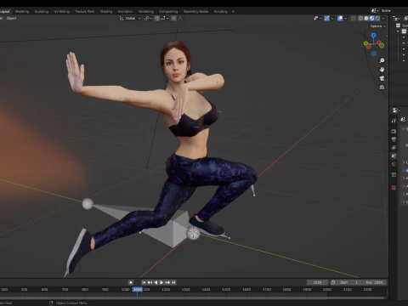Collapse the Scene Collection tree arrow

coord(398,31)
